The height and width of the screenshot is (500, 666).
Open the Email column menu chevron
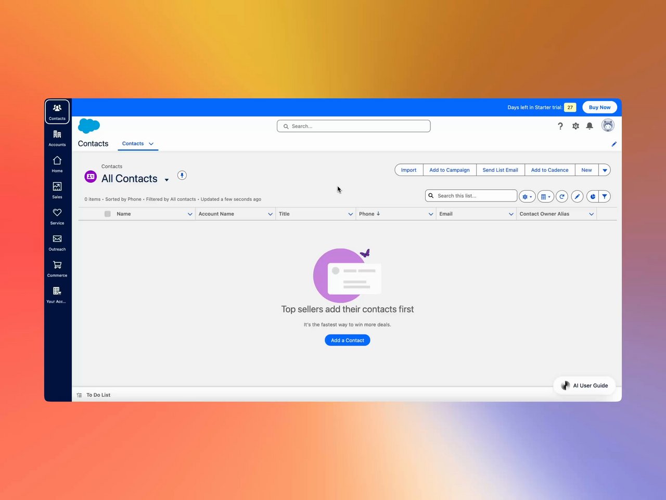pyautogui.click(x=511, y=214)
